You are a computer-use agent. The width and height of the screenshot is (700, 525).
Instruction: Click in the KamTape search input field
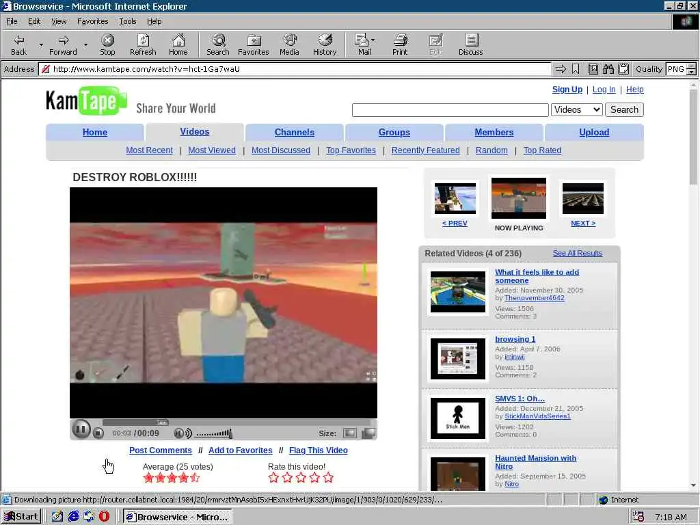[x=450, y=110]
